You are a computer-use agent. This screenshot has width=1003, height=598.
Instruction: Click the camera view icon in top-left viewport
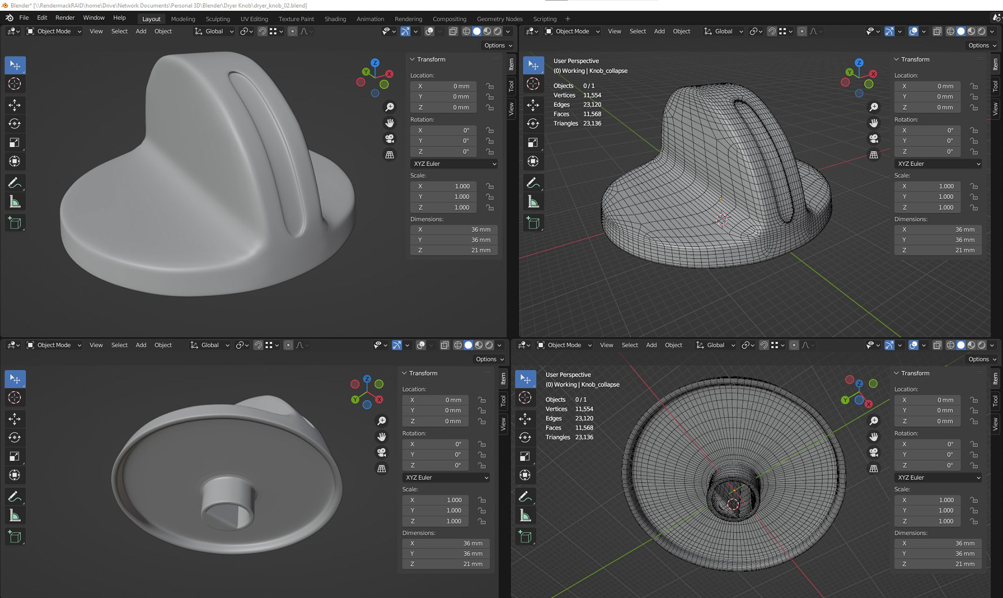[x=390, y=139]
